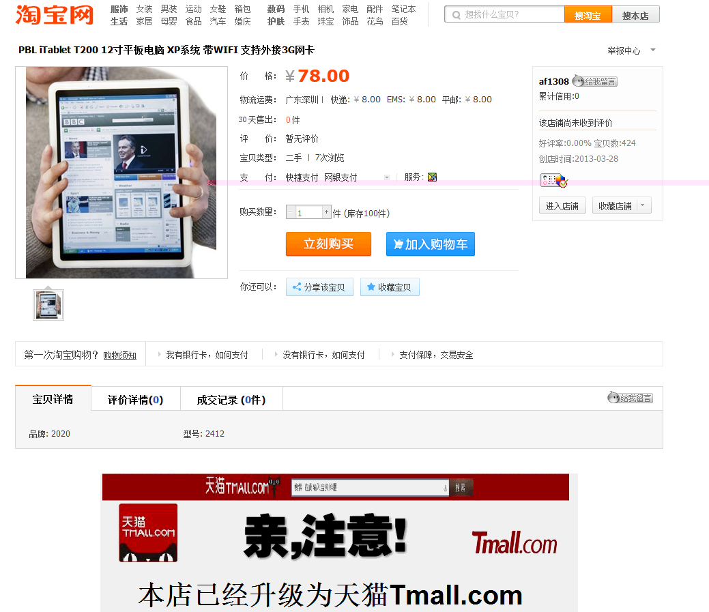709x612 pixels.
Task: Click the Tmall cat logo in the banner
Action: click(148, 533)
